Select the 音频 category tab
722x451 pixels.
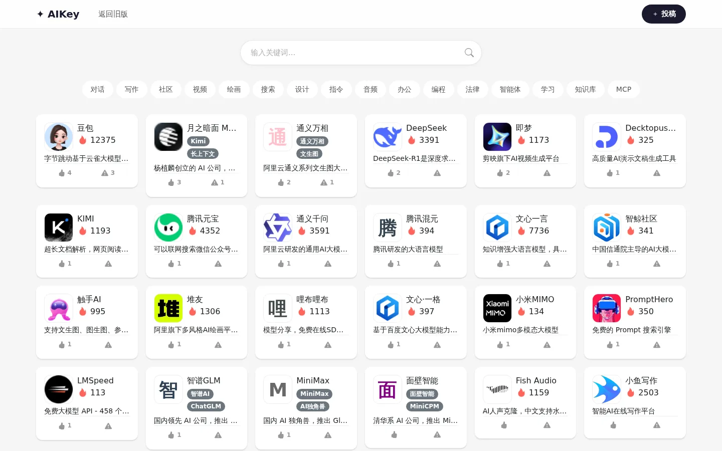click(x=371, y=89)
